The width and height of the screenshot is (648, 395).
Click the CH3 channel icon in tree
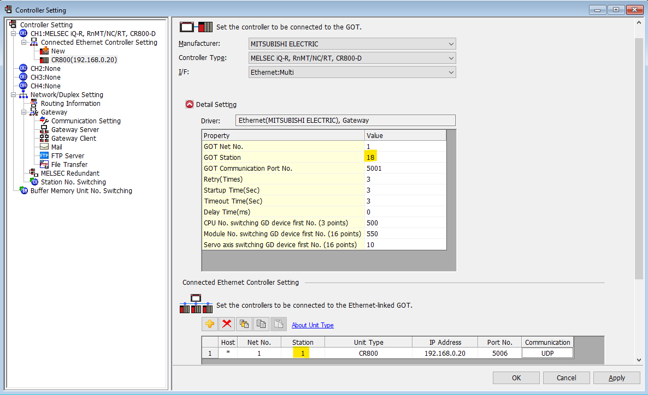point(23,77)
